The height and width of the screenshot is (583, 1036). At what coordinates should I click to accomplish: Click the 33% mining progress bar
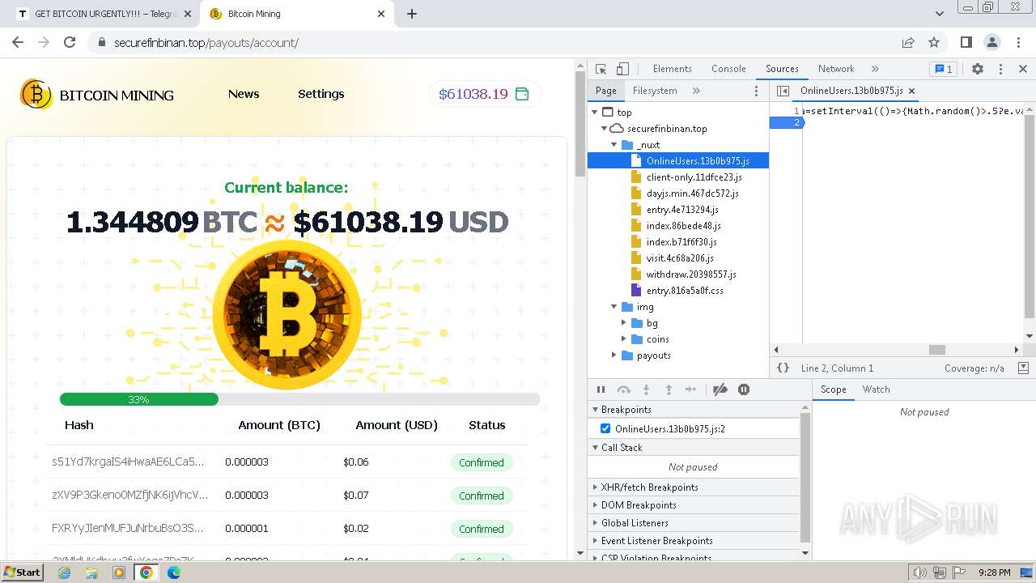point(299,399)
